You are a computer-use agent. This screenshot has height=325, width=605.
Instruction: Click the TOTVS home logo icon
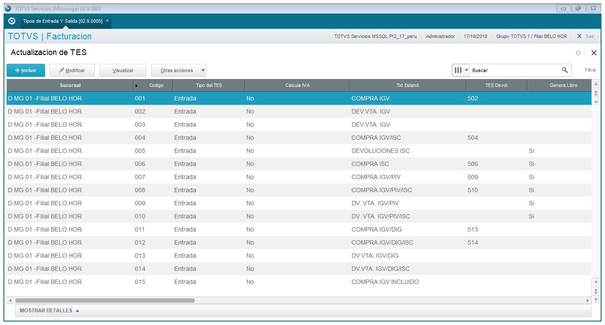tap(12, 21)
